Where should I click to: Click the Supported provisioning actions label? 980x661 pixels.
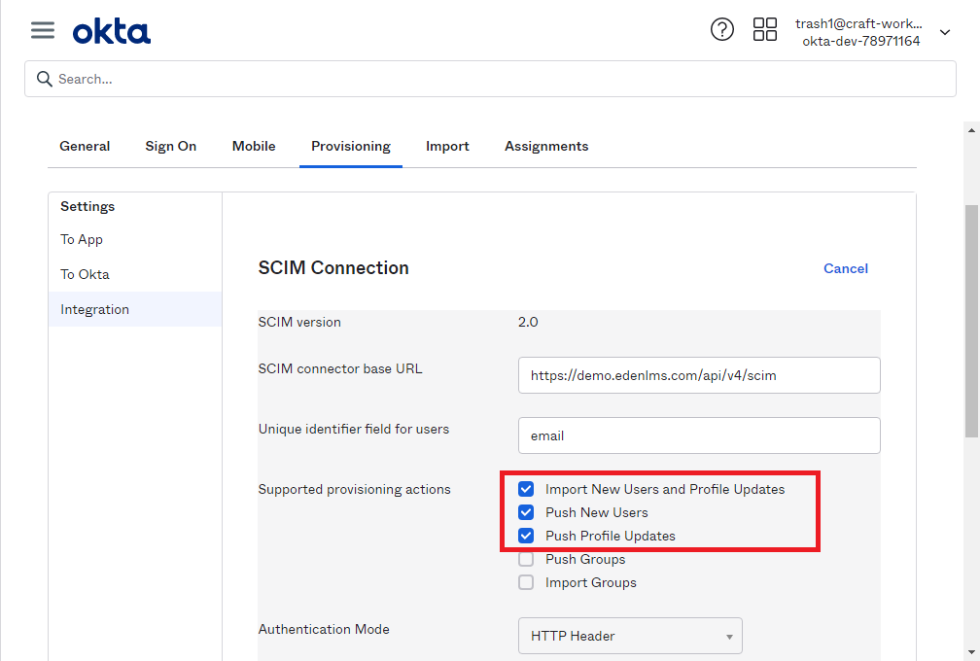click(x=354, y=489)
